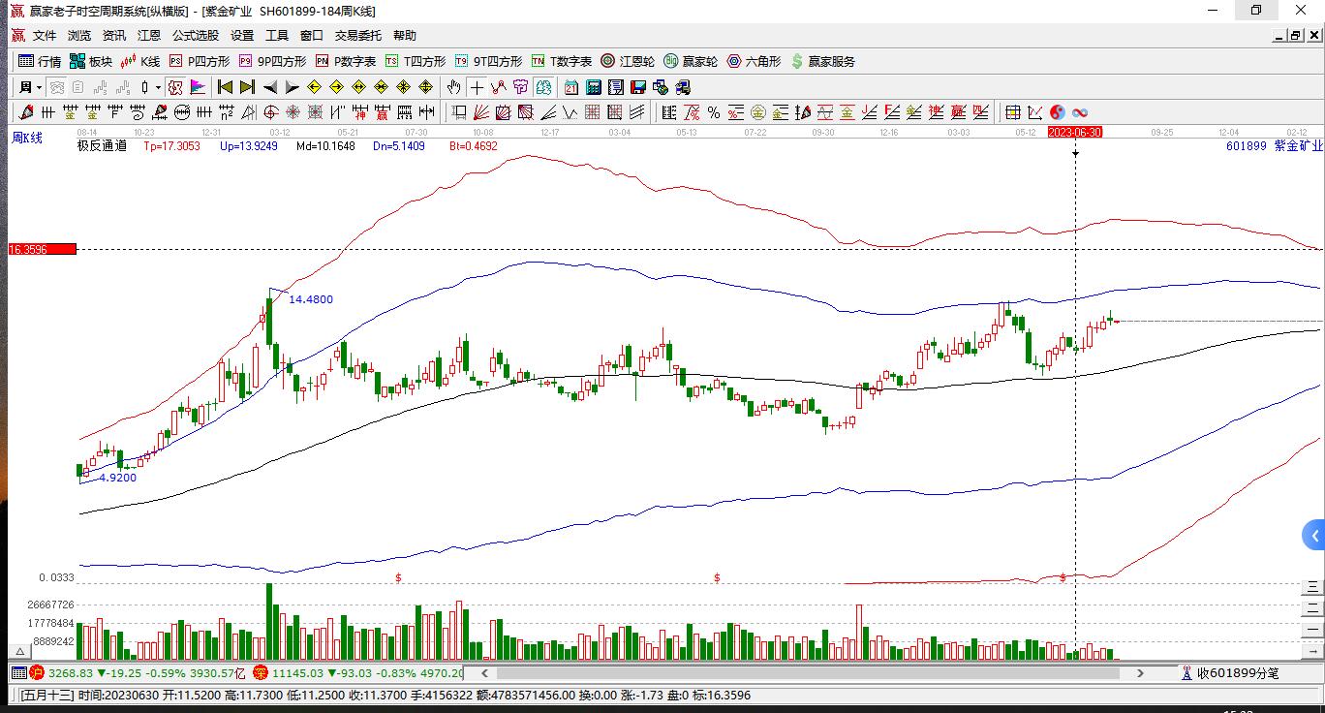
Task: Click the percent sign drawing tool
Action: click(714, 112)
